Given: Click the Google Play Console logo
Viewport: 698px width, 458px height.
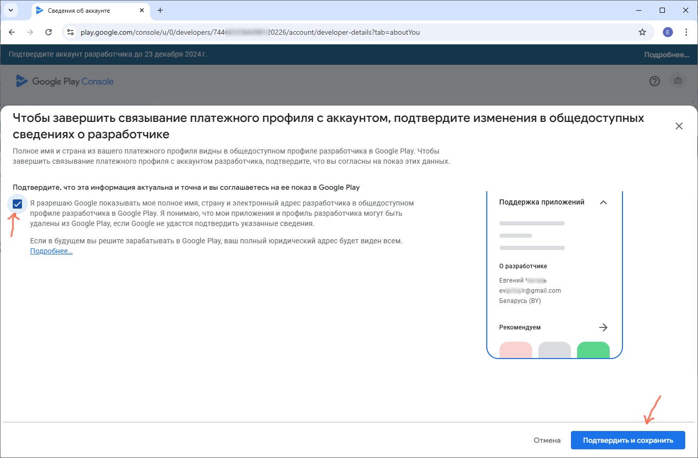Looking at the screenshot, I should (x=65, y=81).
